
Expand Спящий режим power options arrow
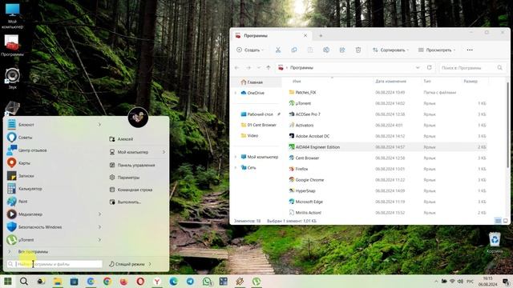click(150, 264)
